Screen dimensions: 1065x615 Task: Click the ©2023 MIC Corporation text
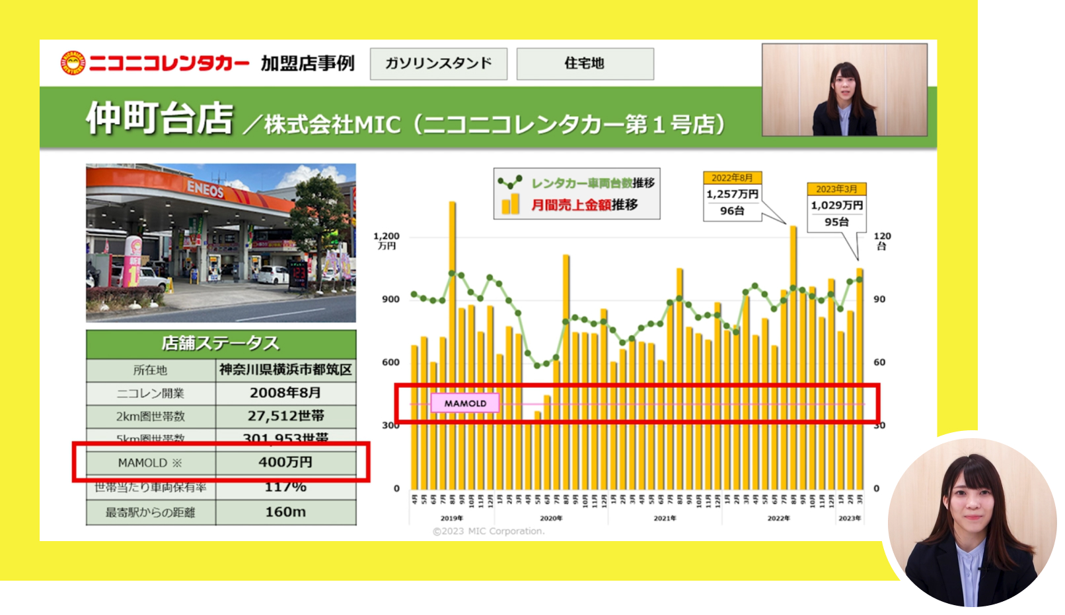tap(489, 531)
